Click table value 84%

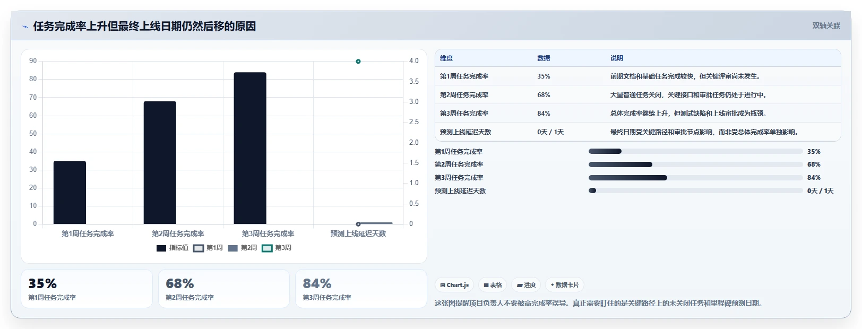[544, 114]
